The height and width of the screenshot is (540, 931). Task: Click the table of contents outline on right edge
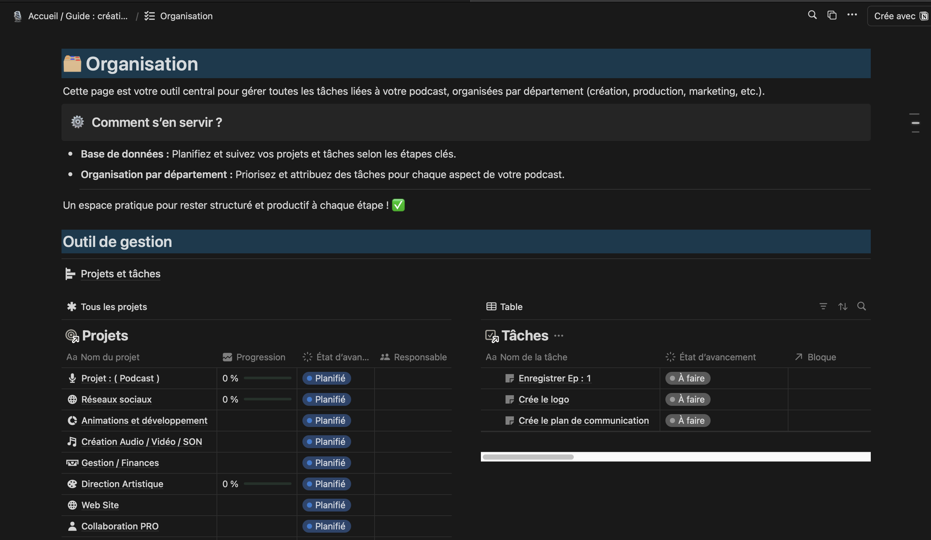click(x=915, y=123)
